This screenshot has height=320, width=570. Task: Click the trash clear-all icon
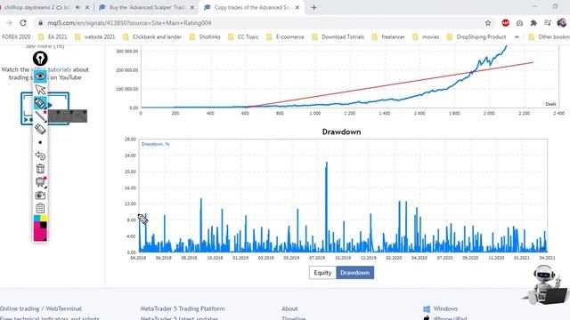(x=40, y=169)
